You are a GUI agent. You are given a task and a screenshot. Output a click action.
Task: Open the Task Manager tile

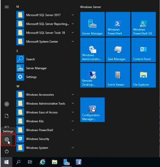coord(118,50)
